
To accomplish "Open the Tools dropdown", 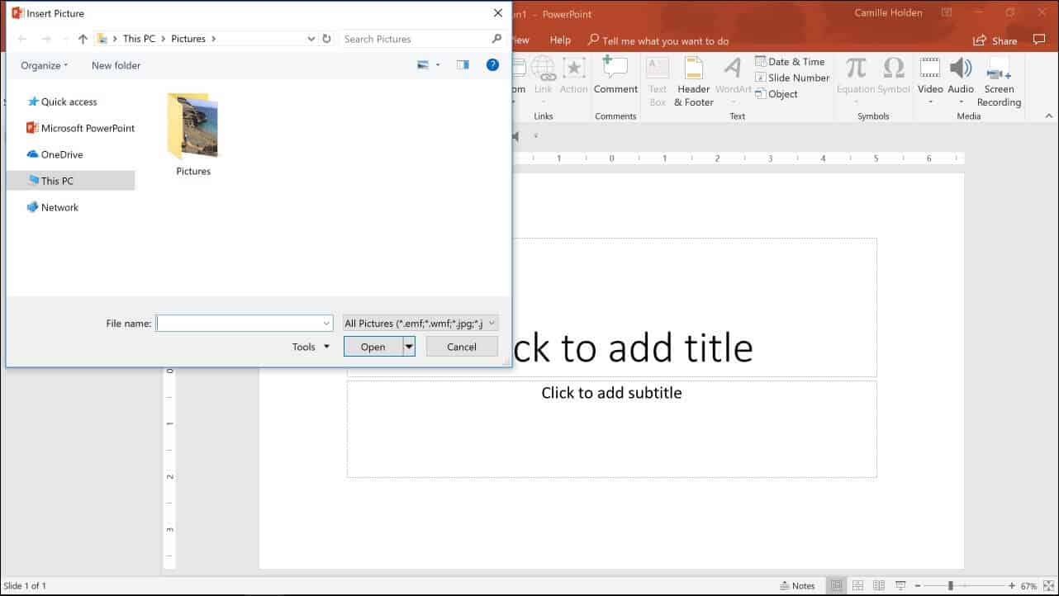I will coord(311,347).
